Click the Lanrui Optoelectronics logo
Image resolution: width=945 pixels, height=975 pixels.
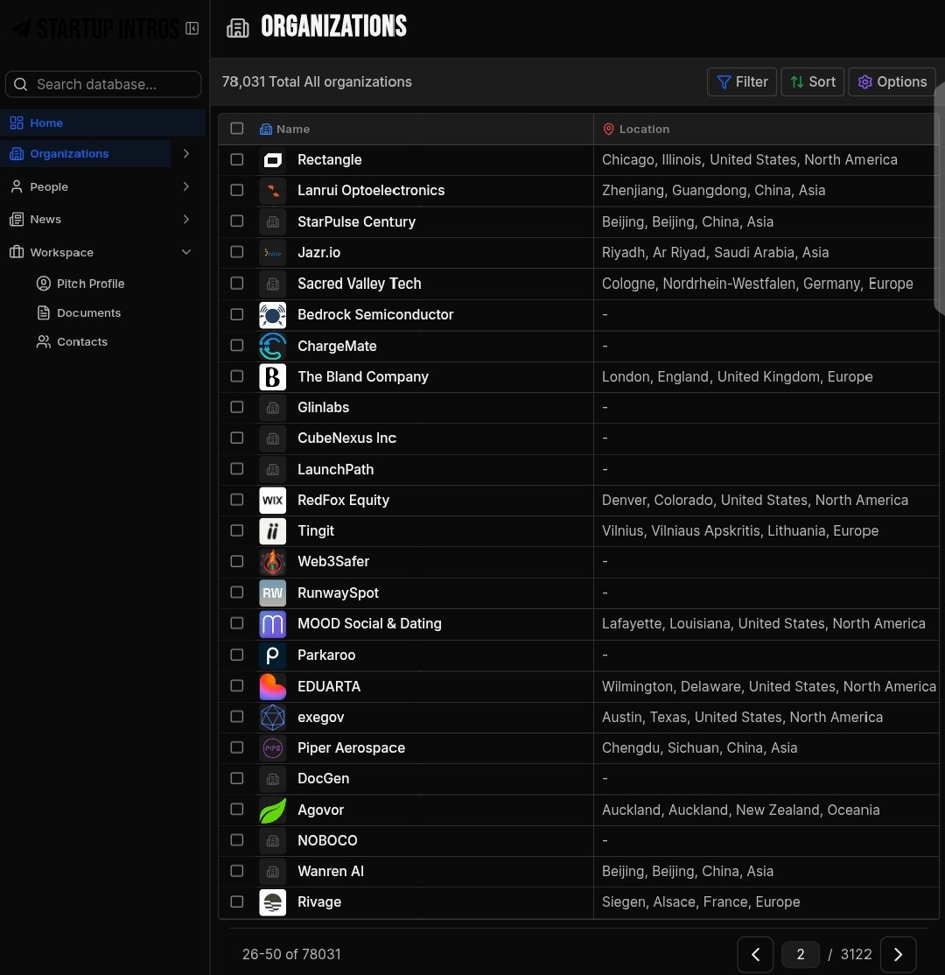[x=272, y=190]
